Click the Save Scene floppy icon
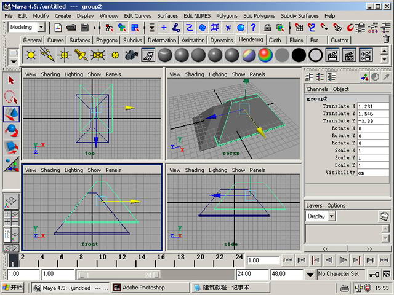 click(x=84, y=28)
